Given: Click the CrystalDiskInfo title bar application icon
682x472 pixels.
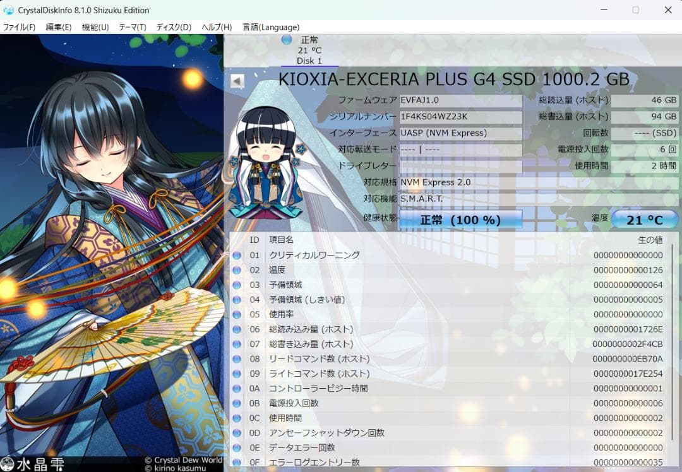Looking at the screenshot, I should pyautogui.click(x=8, y=10).
